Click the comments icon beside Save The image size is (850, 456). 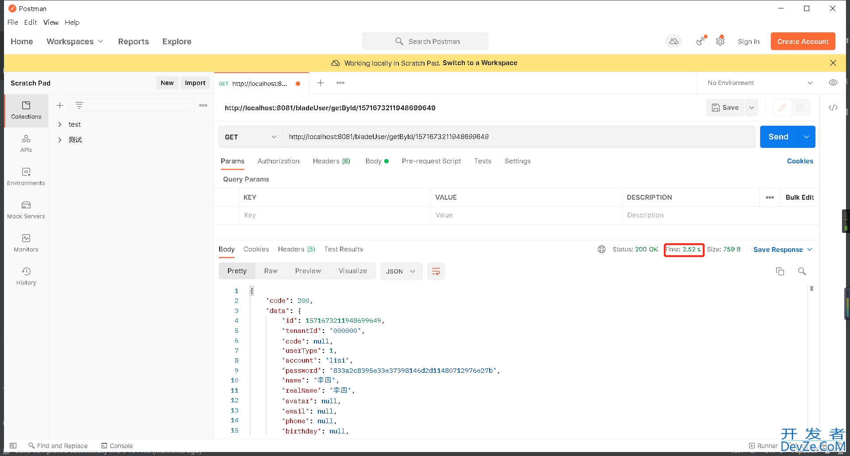pyautogui.click(x=800, y=108)
